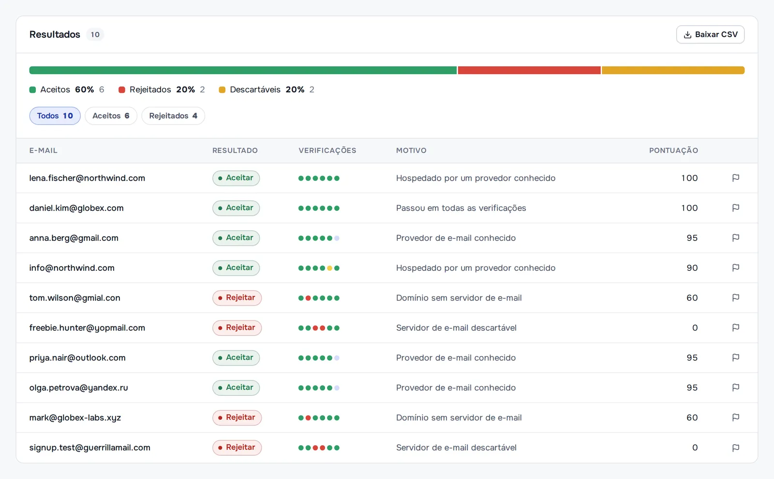774x479 pixels.
Task: Flag signup.test@guerrillamail.com row
Action: coord(735,448)
